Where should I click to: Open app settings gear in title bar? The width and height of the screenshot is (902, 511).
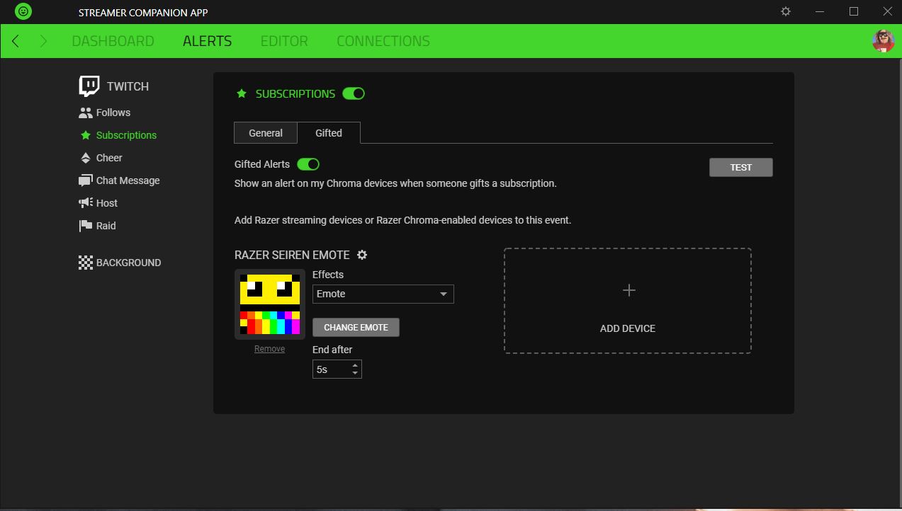tap(786, 12)
